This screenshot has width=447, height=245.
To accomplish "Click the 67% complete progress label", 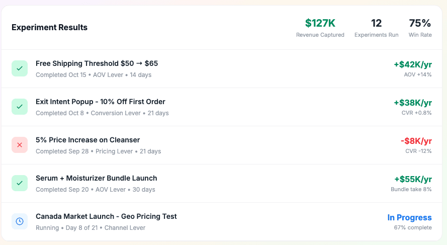I will point(412,227).
